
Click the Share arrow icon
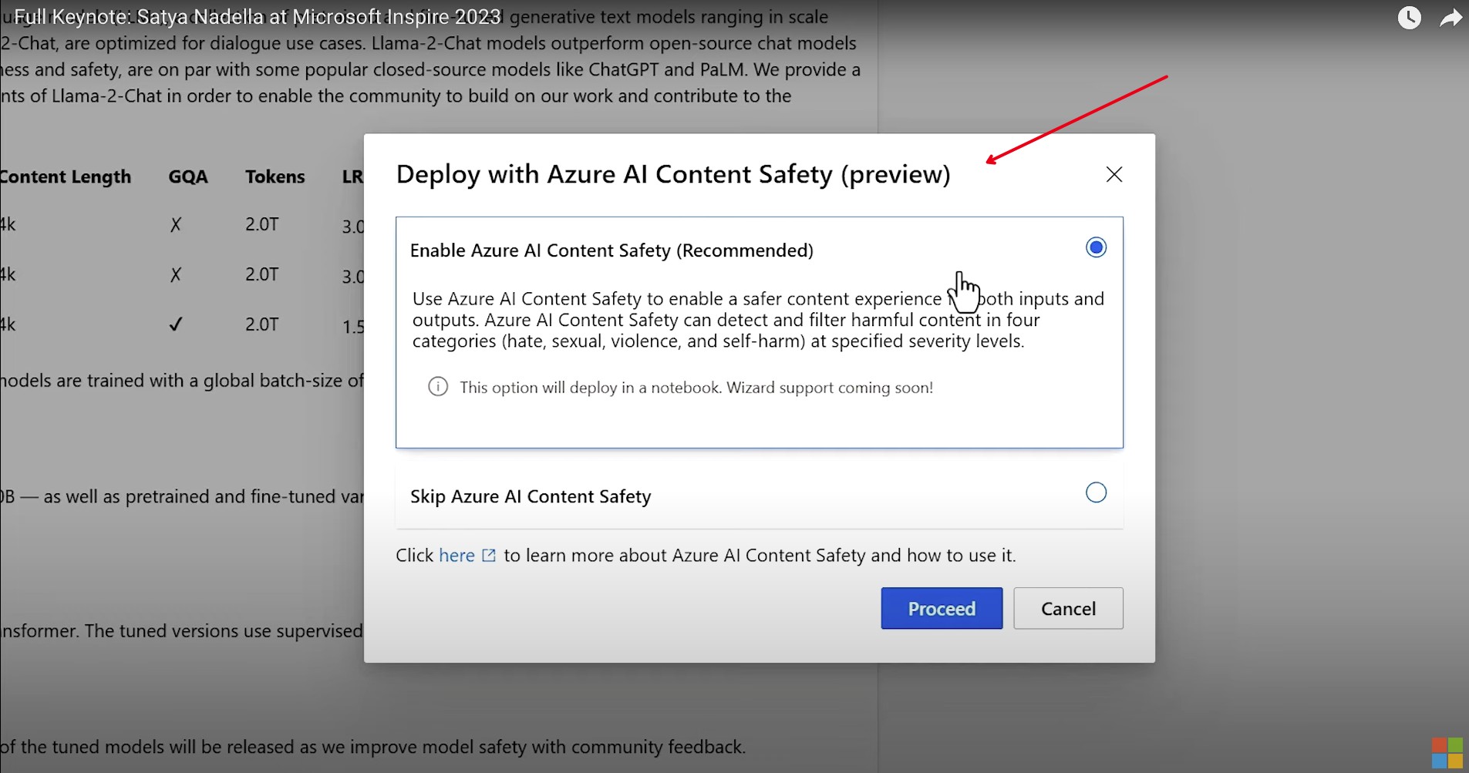(x=1450, y=18)
